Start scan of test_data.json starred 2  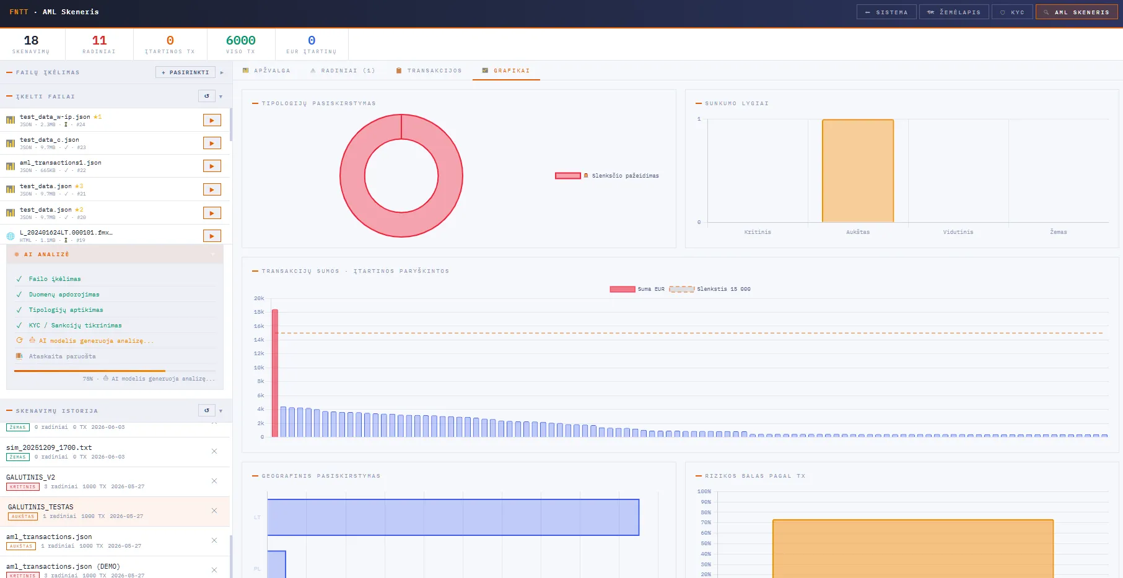click(212, 213)
